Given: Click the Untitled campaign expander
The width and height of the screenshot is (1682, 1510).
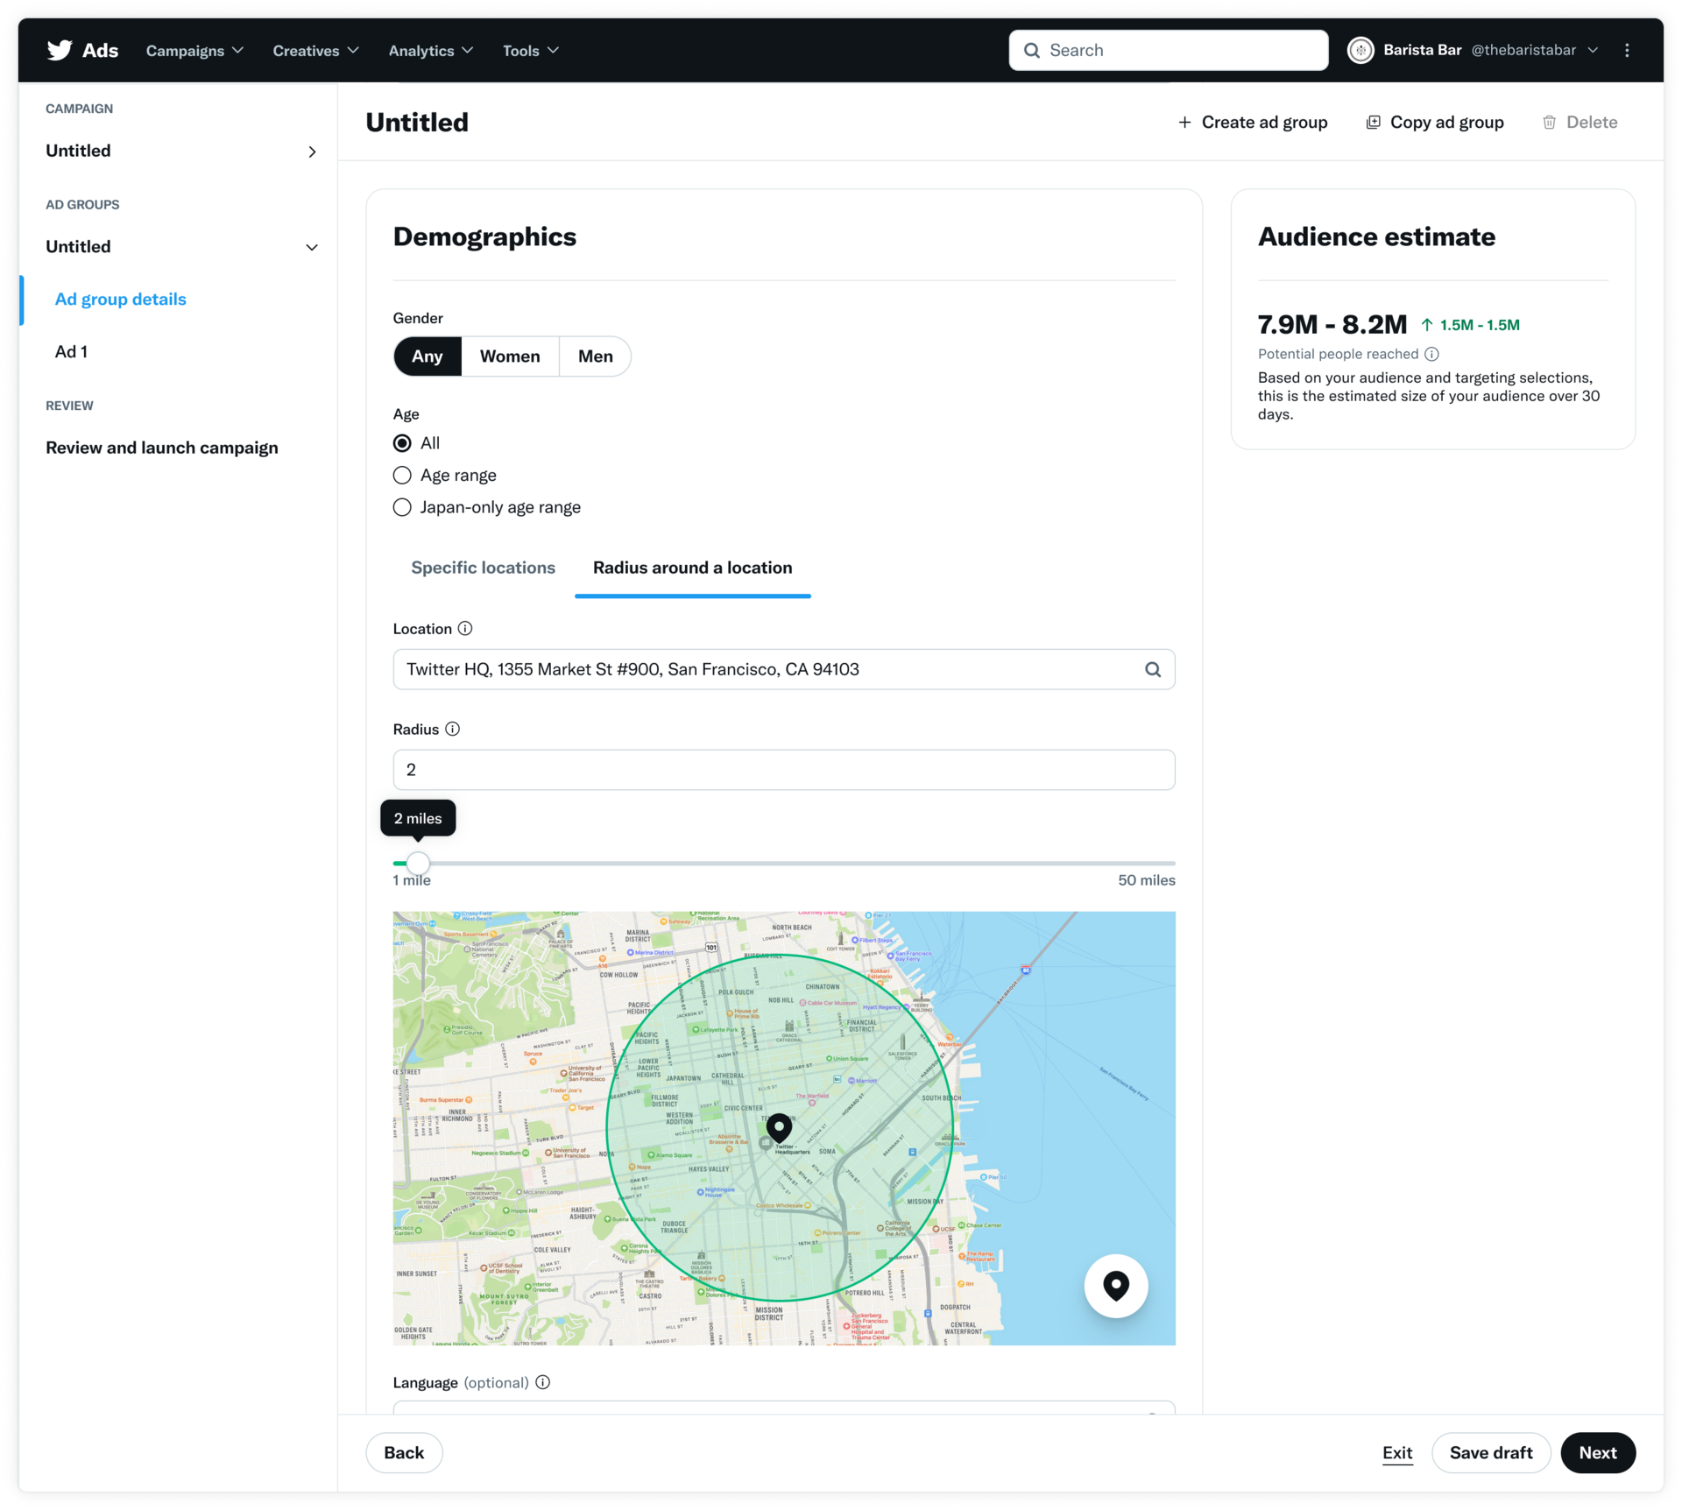Looking at the screenshot, I should click(x=312, y=150).
